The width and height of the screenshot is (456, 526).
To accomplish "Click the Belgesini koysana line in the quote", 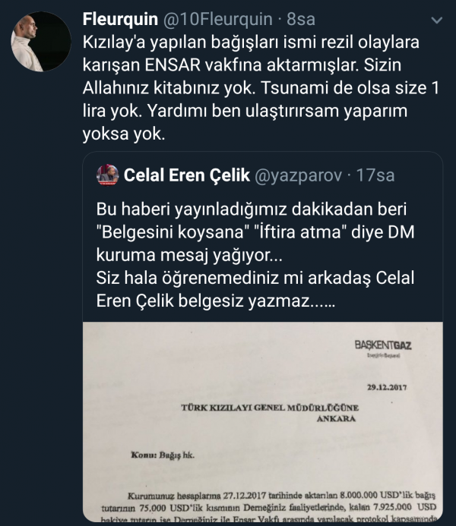I will pyautogui.click(x=255, y=232).
